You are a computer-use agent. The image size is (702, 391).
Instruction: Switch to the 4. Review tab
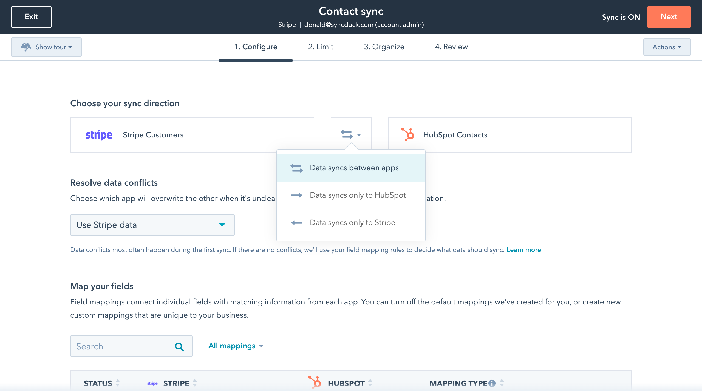(x=451, y=47)
